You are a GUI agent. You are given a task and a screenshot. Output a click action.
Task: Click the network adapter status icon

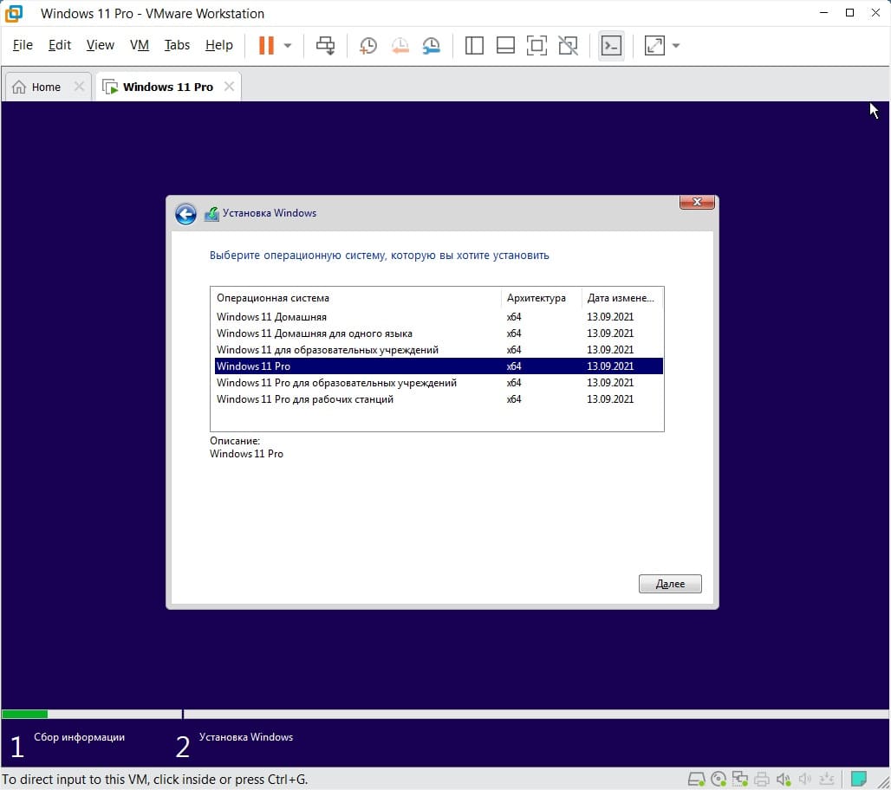740,779
